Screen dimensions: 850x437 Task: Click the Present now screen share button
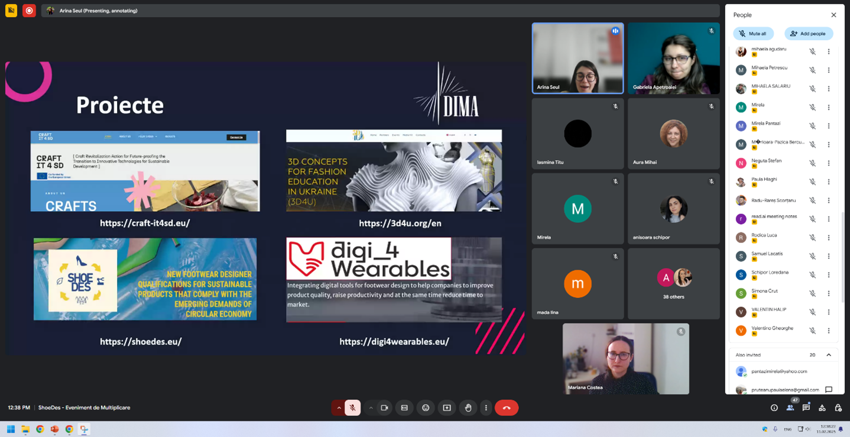click(x=447, y=407)
